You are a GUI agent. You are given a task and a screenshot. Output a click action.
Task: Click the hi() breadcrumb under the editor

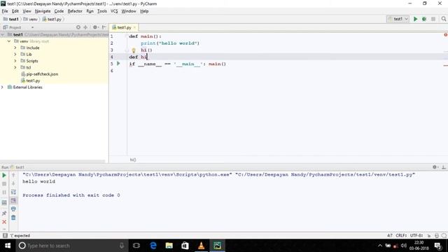(133, 160)
